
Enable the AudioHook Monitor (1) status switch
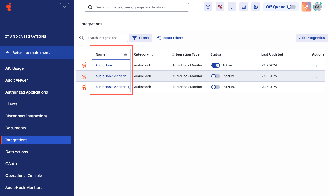[x=216, y=87]
